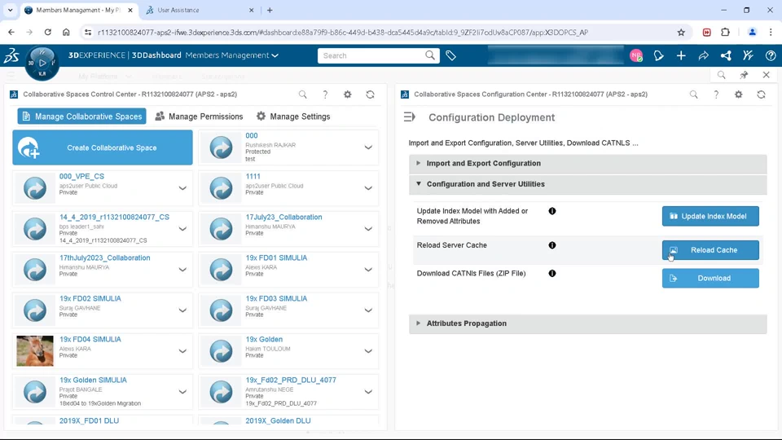Open a new browser tab
The height and width of the screenshot is (440, 782).
[x=270, y=10]
